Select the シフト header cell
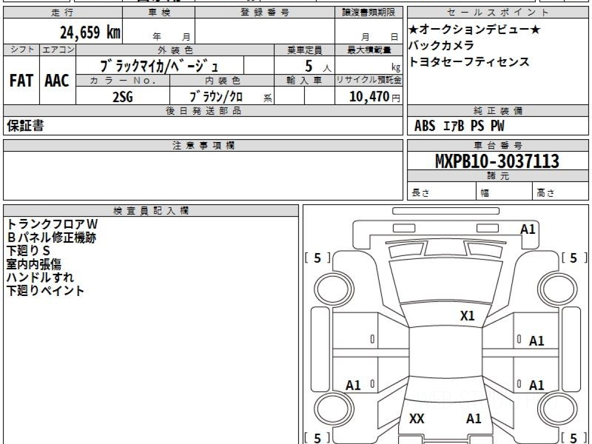592x444 pixels. [x=21, y=50]
